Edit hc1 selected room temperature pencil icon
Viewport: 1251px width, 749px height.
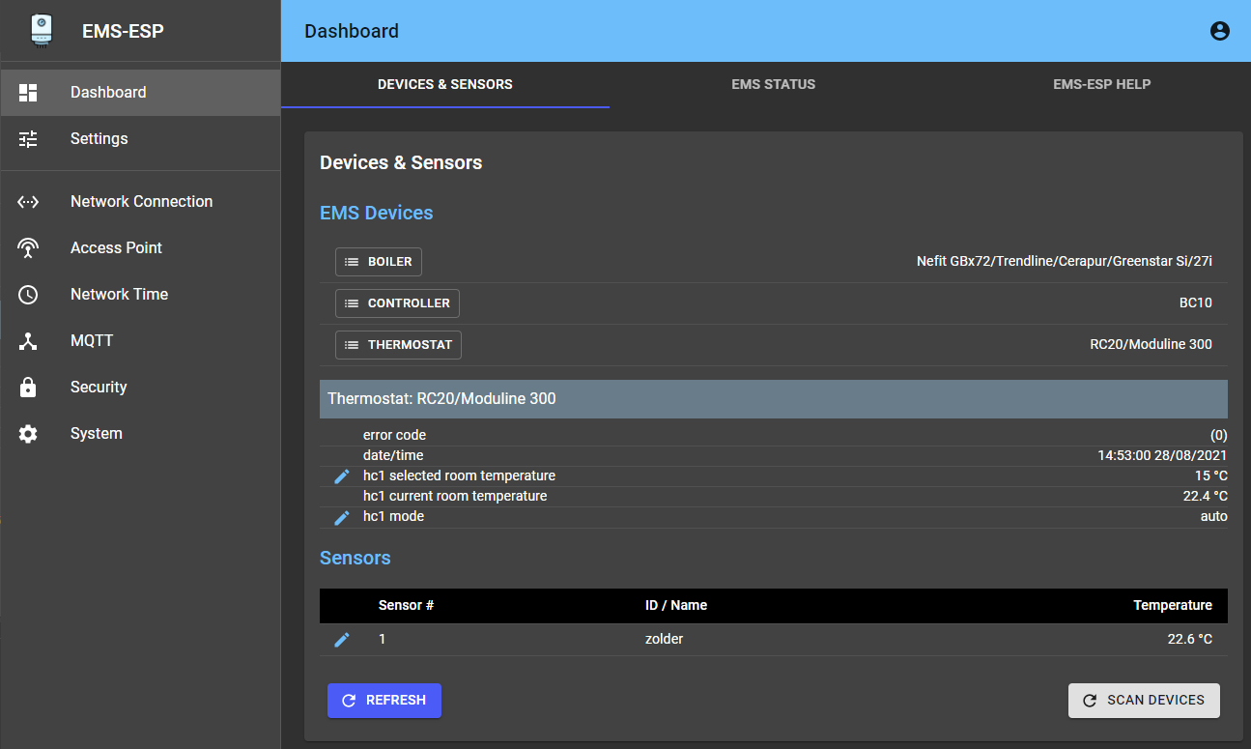(341, 476)
